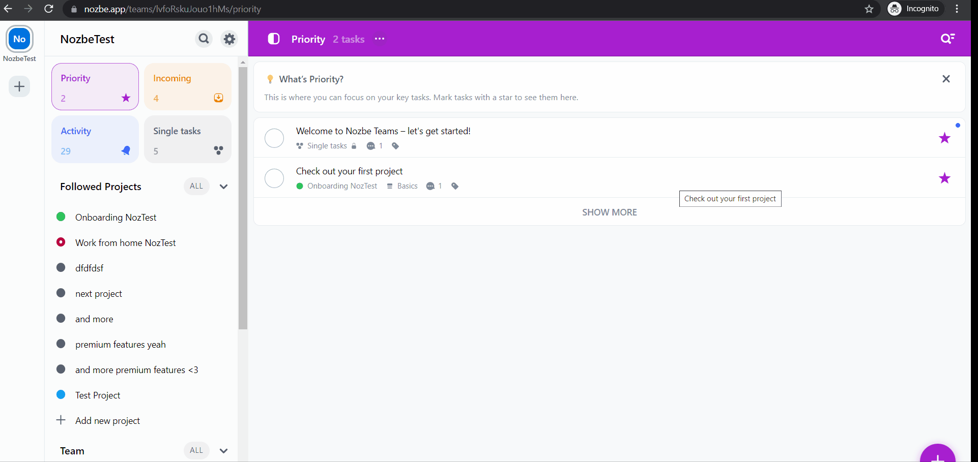Click tag icon on Check out first project task

point(455,186)
